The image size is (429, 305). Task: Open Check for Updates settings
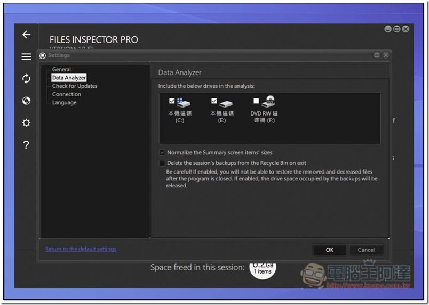[x=75, y=86]
